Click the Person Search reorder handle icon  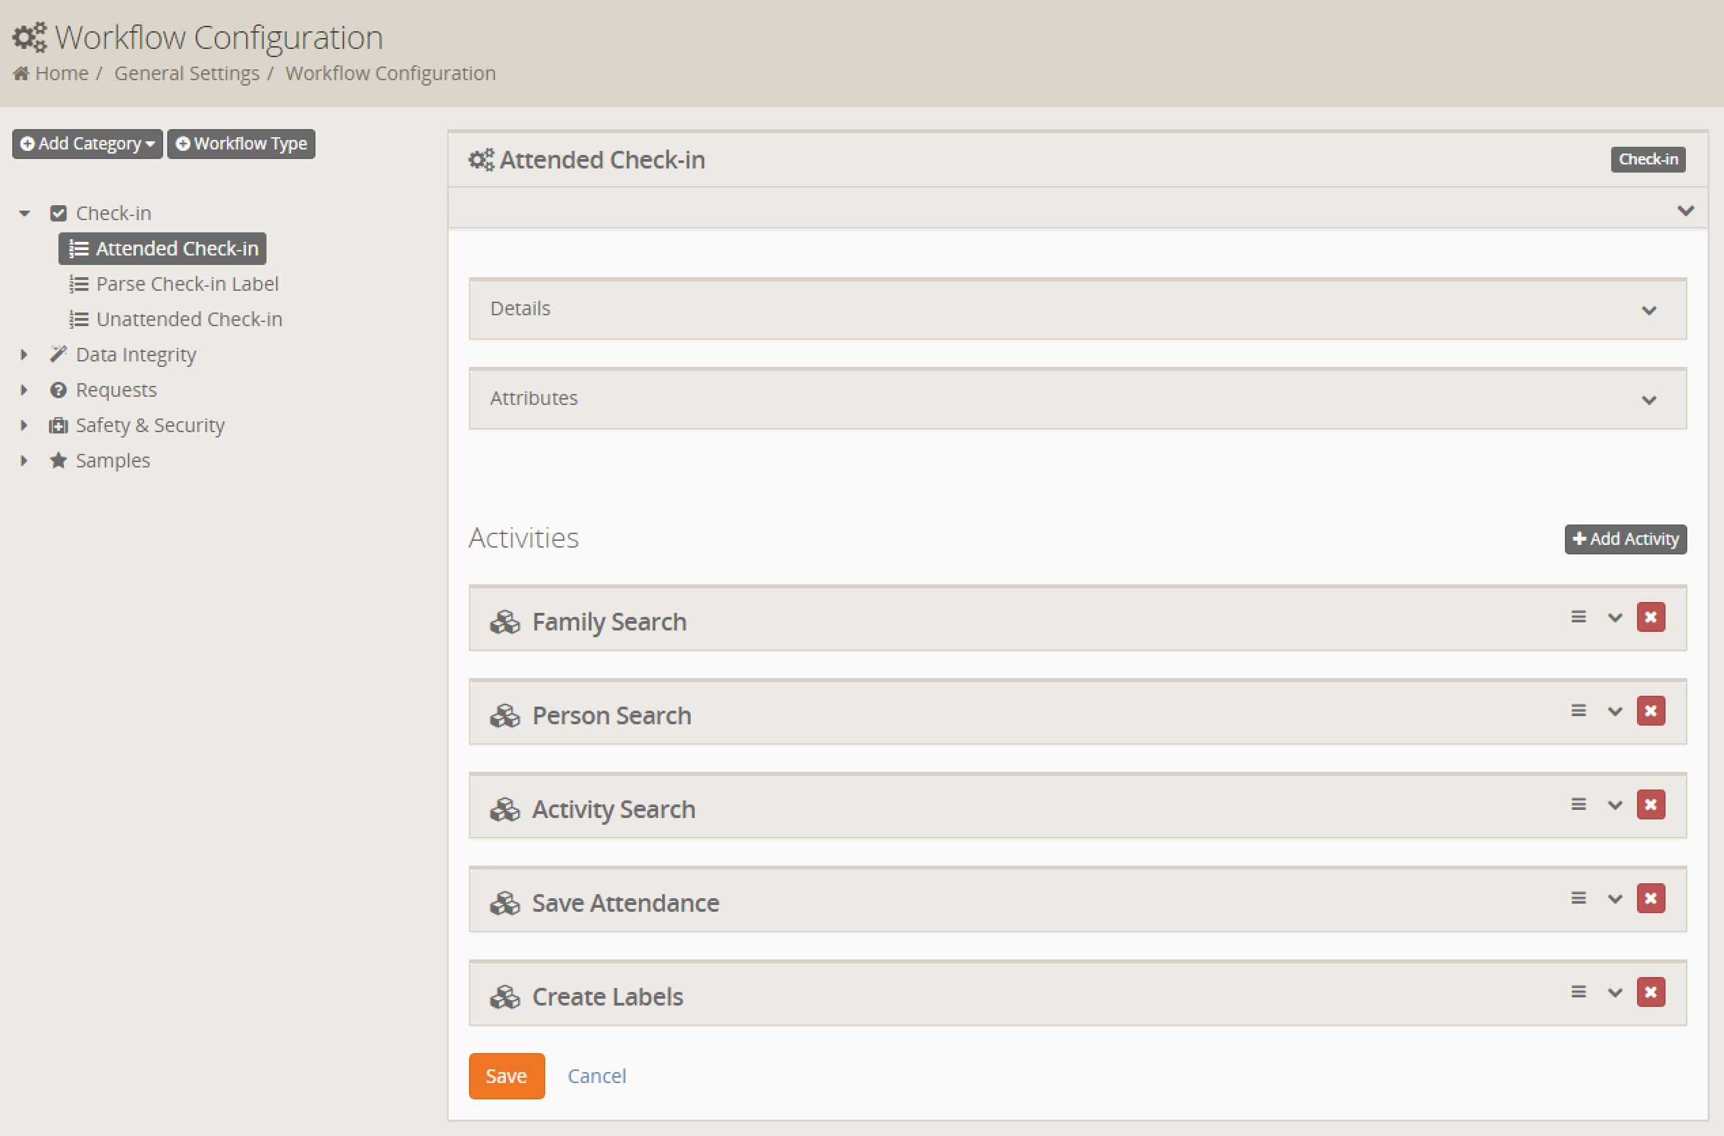click(x=1579, y=711)
